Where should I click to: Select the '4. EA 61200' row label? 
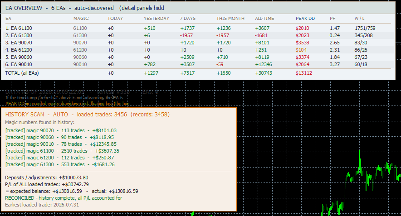(19, 50)
